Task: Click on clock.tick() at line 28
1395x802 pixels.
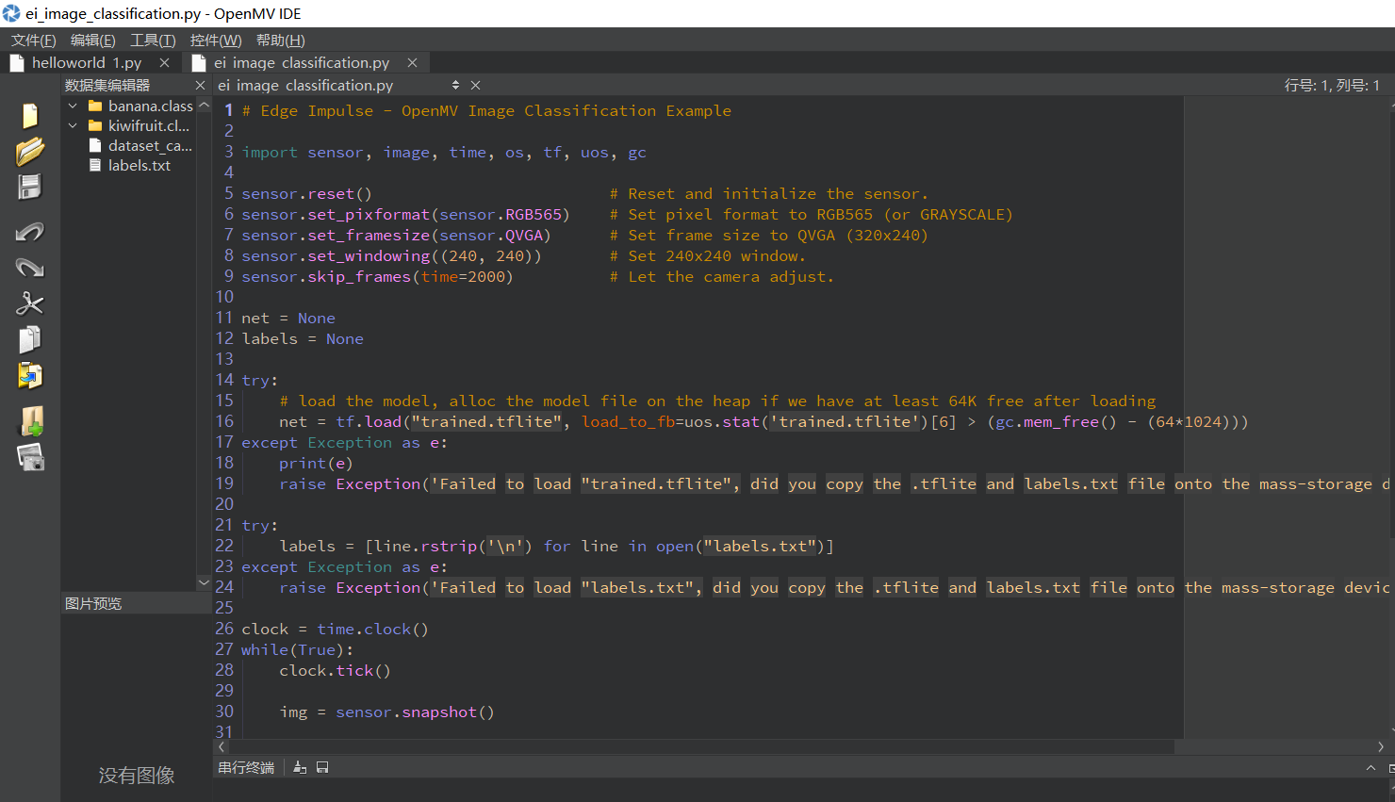Action: (335, 670)
